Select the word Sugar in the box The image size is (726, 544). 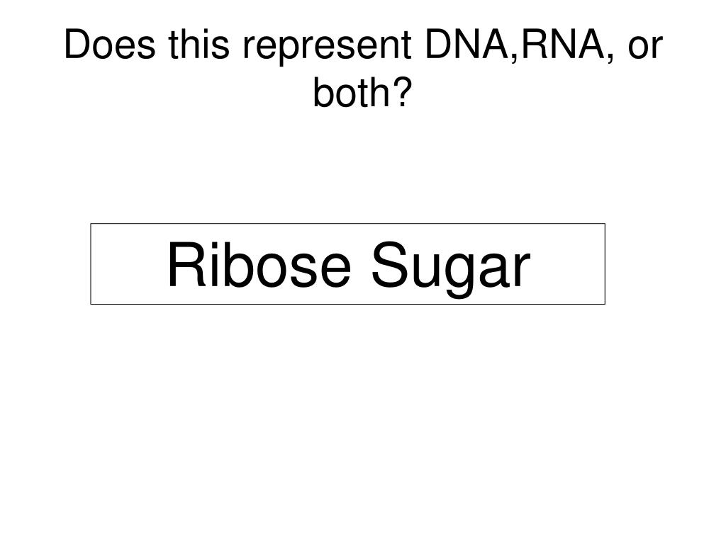(x=450, y=270)
